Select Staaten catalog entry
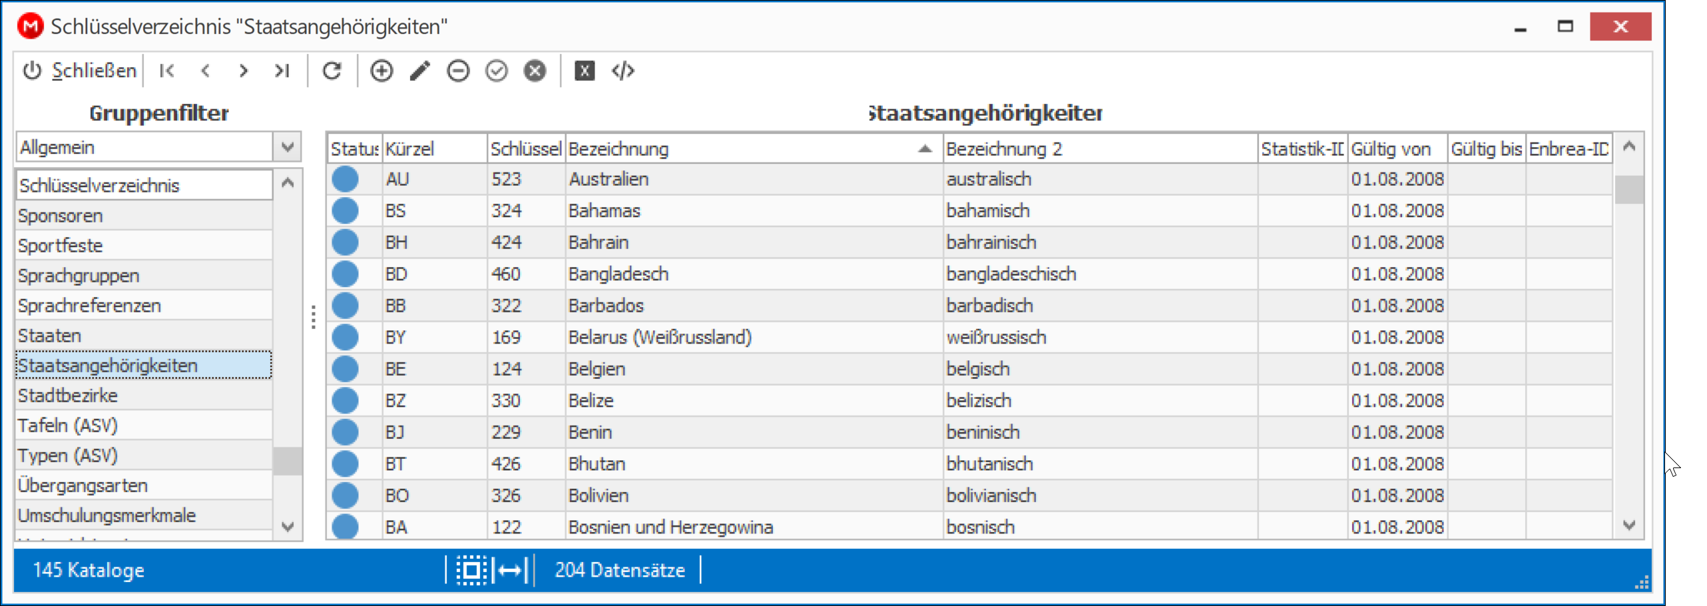Screen dimensions: 1707x606 (x=144, y=336)
